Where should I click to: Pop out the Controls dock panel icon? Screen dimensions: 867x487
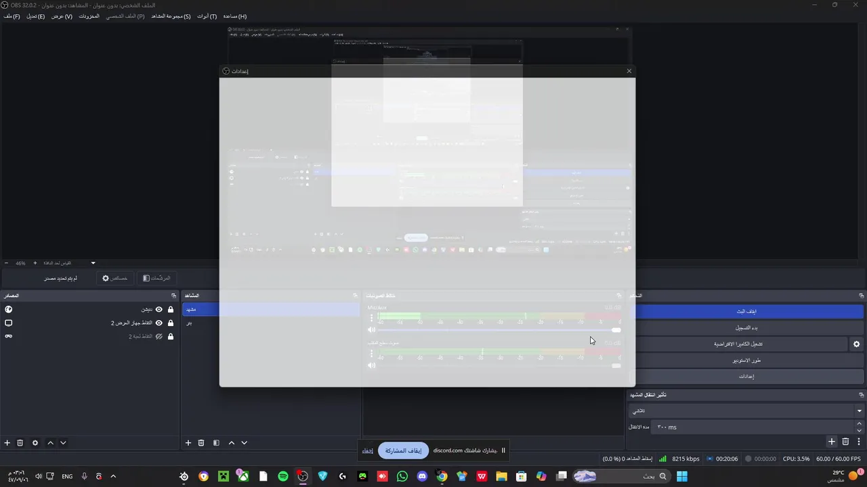tap(861, 296)
